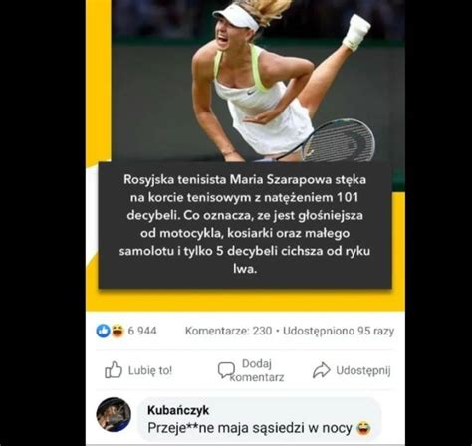The image size is (472, 446).
Task: Click the Lubię to! label
Action: [150, 370]
